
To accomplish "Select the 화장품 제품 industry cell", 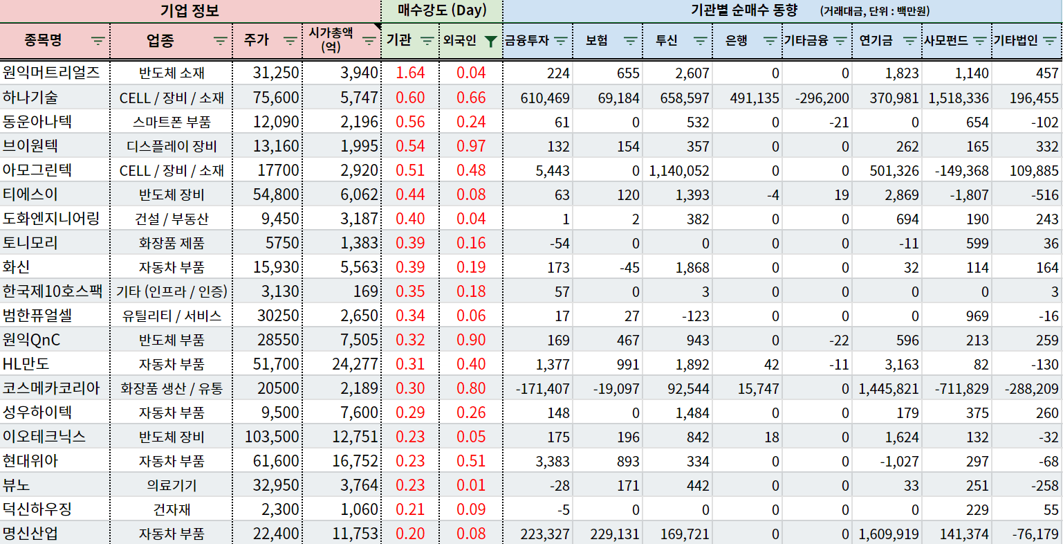I will [172, 243].
